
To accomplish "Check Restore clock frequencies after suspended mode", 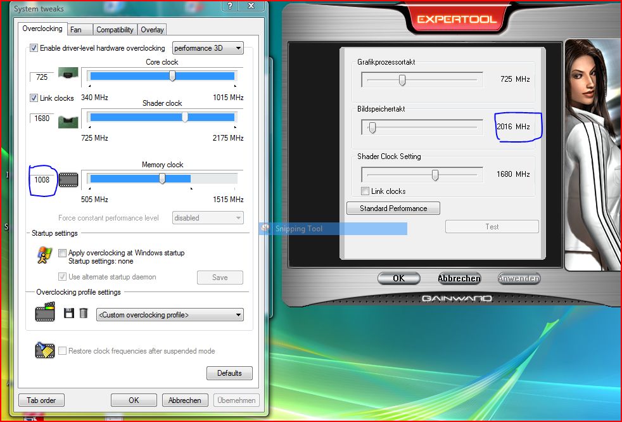I will pos(62,351).
